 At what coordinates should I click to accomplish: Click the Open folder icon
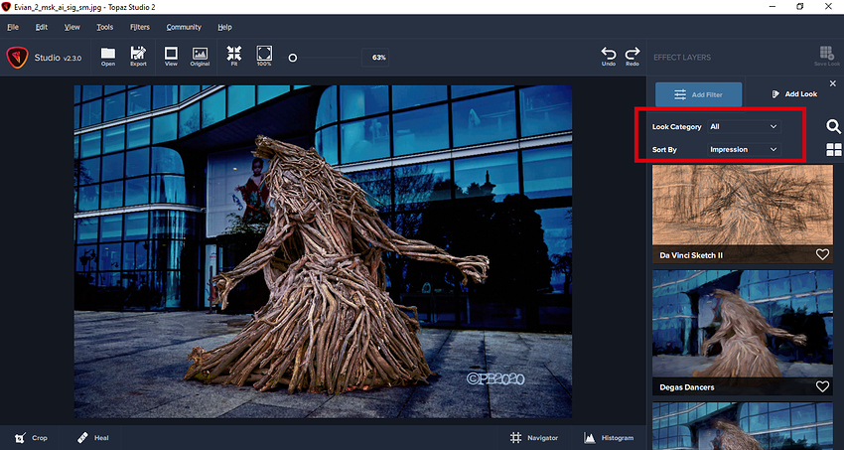(x=108, y=56)
